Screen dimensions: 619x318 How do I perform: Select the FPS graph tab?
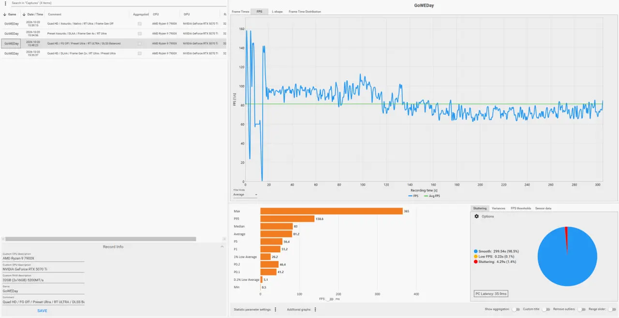pyautogui.click(x=260, y=12)
